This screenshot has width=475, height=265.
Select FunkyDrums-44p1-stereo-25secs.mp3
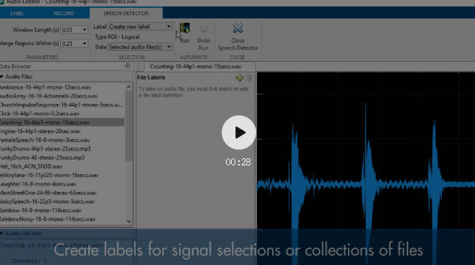tap(45, 148)
